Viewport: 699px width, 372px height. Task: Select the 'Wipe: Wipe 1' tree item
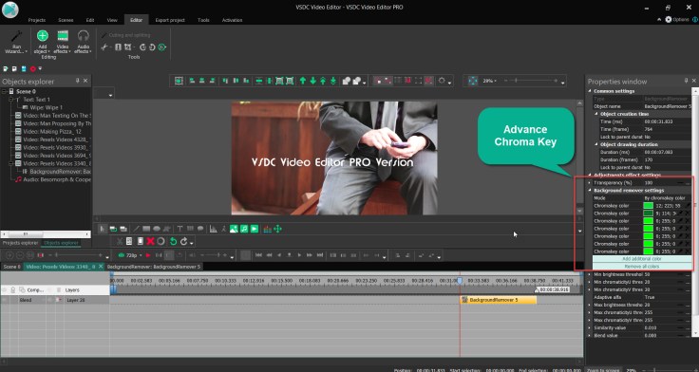[47, 107]
